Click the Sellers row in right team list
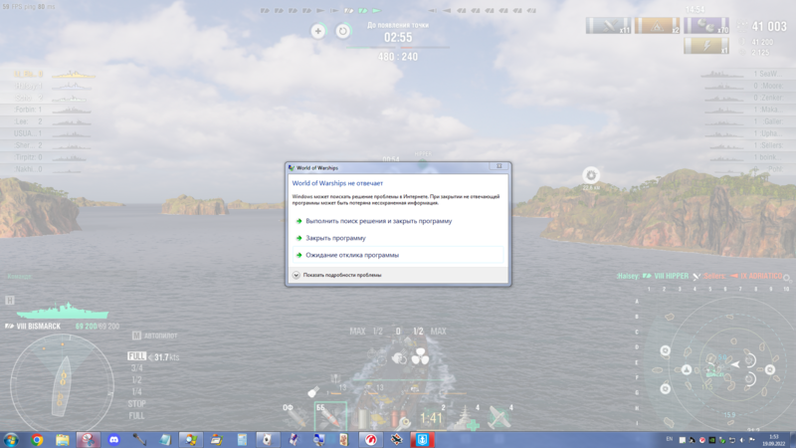Screen dimensions: 796x448 click(748, 145)
